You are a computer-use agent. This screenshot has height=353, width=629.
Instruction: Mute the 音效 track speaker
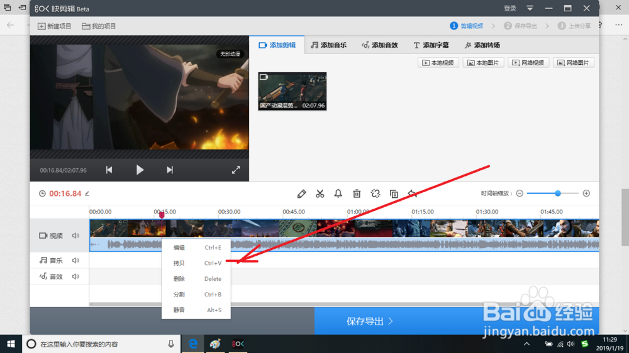(75, 276)
